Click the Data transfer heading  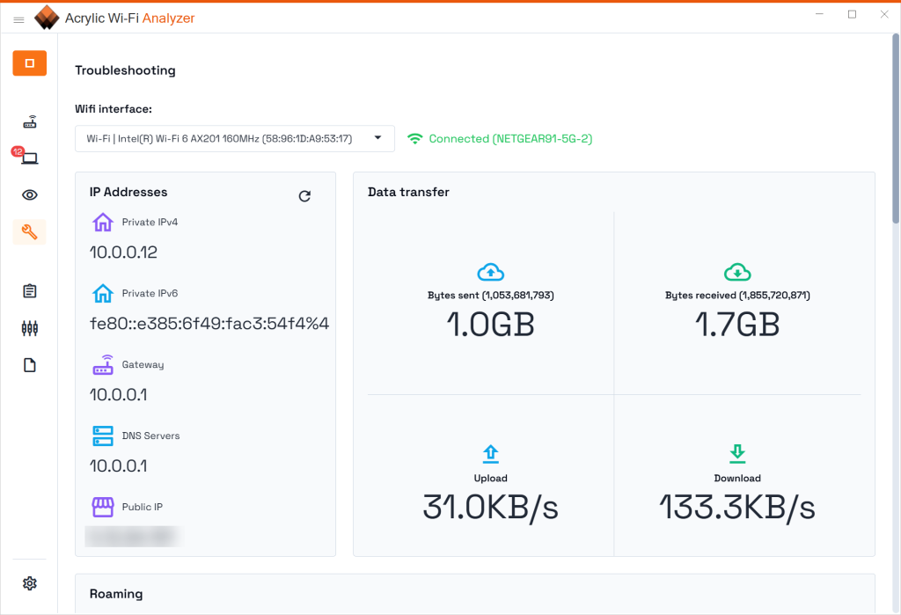408,192
